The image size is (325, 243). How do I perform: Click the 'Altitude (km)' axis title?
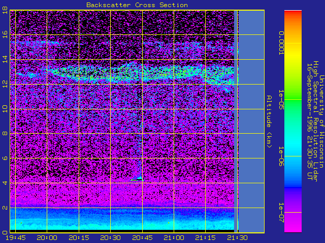269,121
